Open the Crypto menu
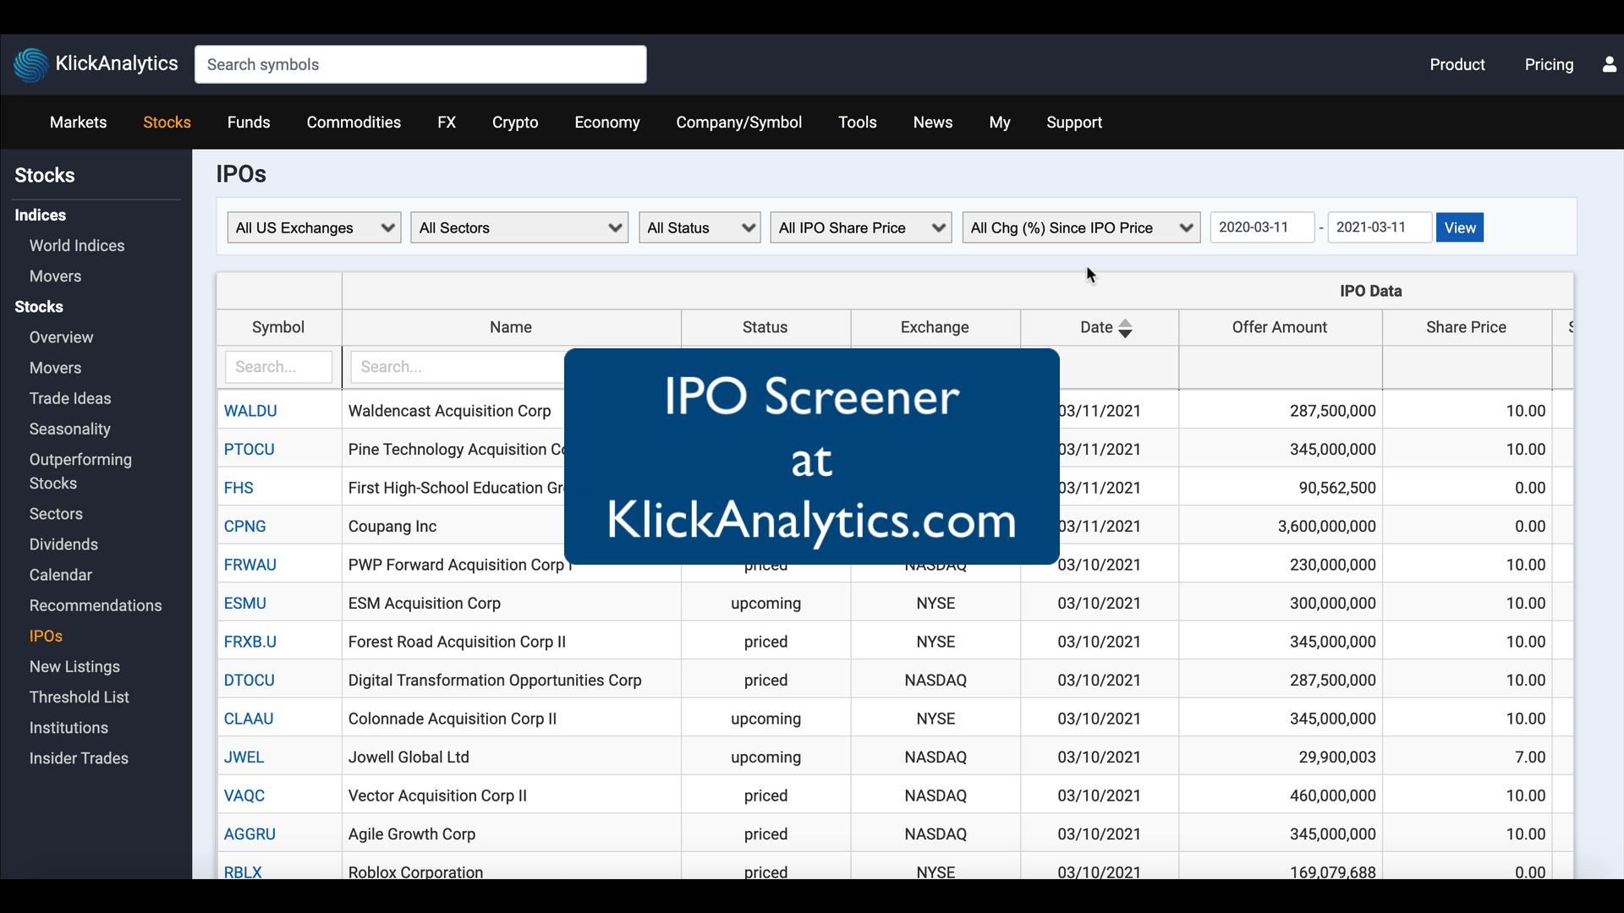 tap(515, 123)
